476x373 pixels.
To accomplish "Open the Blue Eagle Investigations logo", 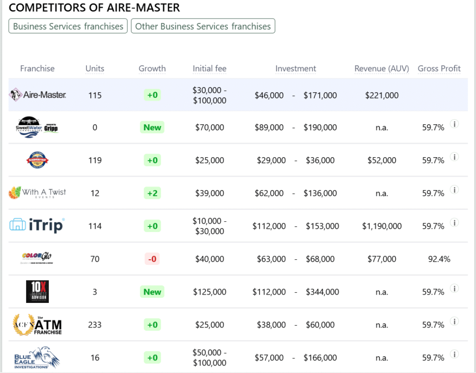I will (37, 358).
